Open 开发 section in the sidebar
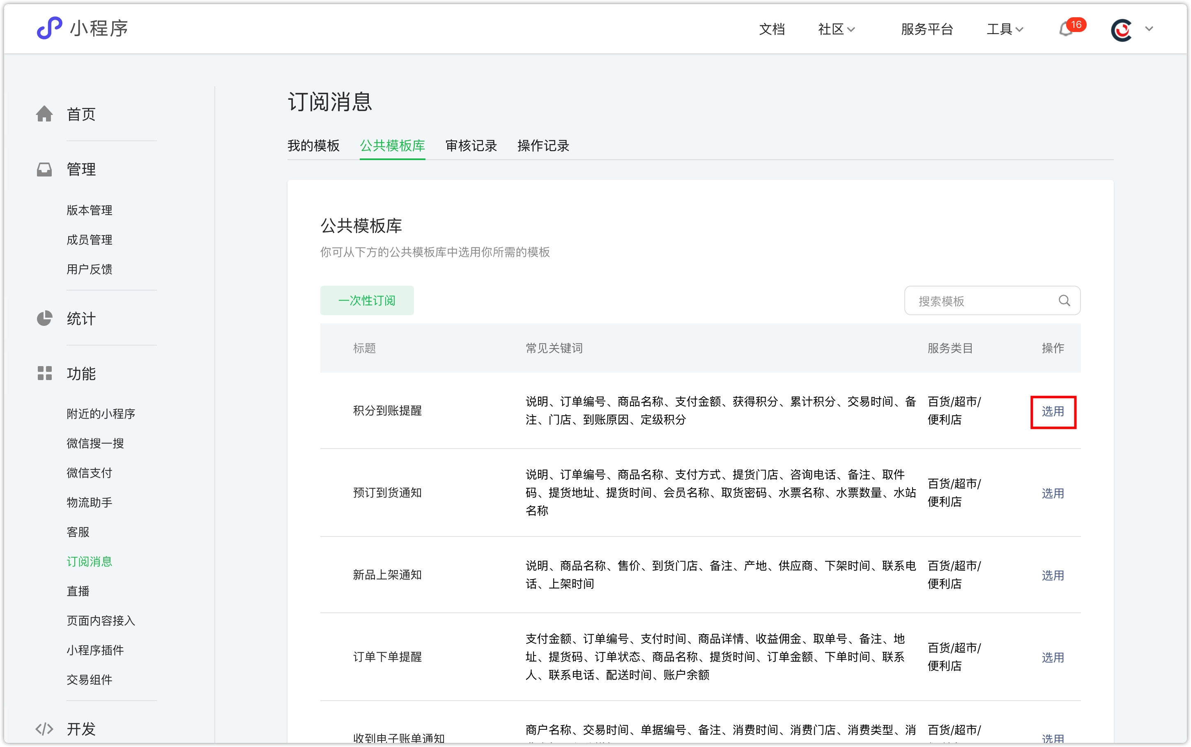 [x=81, y=729]
